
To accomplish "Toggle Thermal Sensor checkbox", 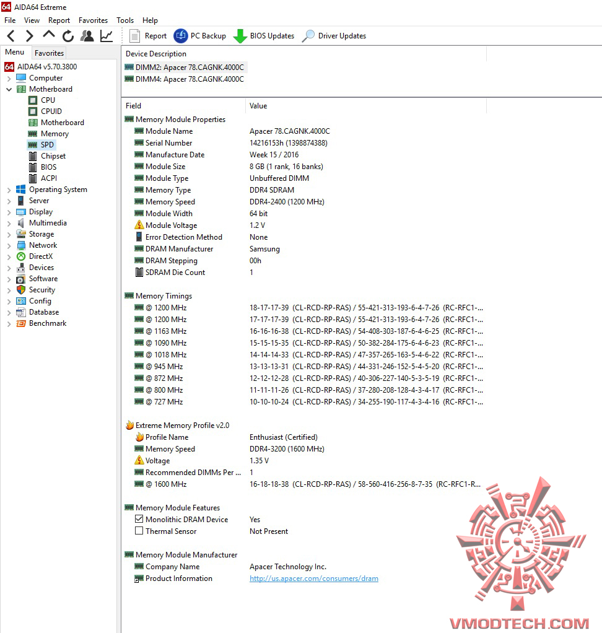I will point(139,530).
